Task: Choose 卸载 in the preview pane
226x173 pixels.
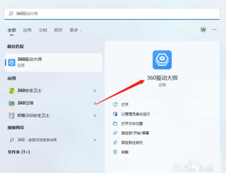Action: [125, 152]
